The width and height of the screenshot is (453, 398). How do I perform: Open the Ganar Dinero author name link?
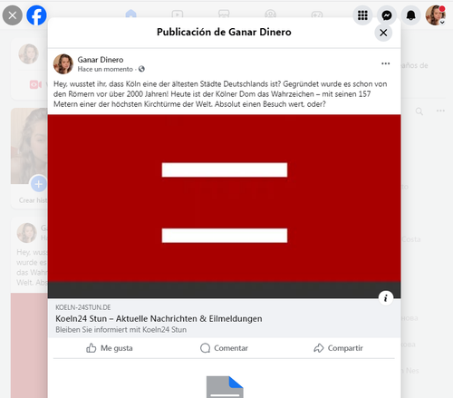click(x=101, y=60)
